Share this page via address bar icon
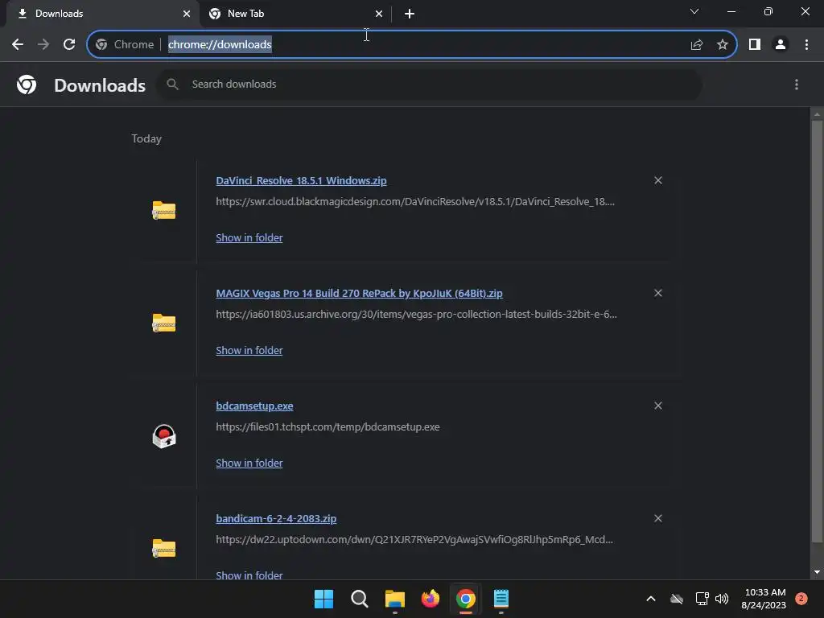This screenshot has width=824, height=618. click(x=697, y=44)
